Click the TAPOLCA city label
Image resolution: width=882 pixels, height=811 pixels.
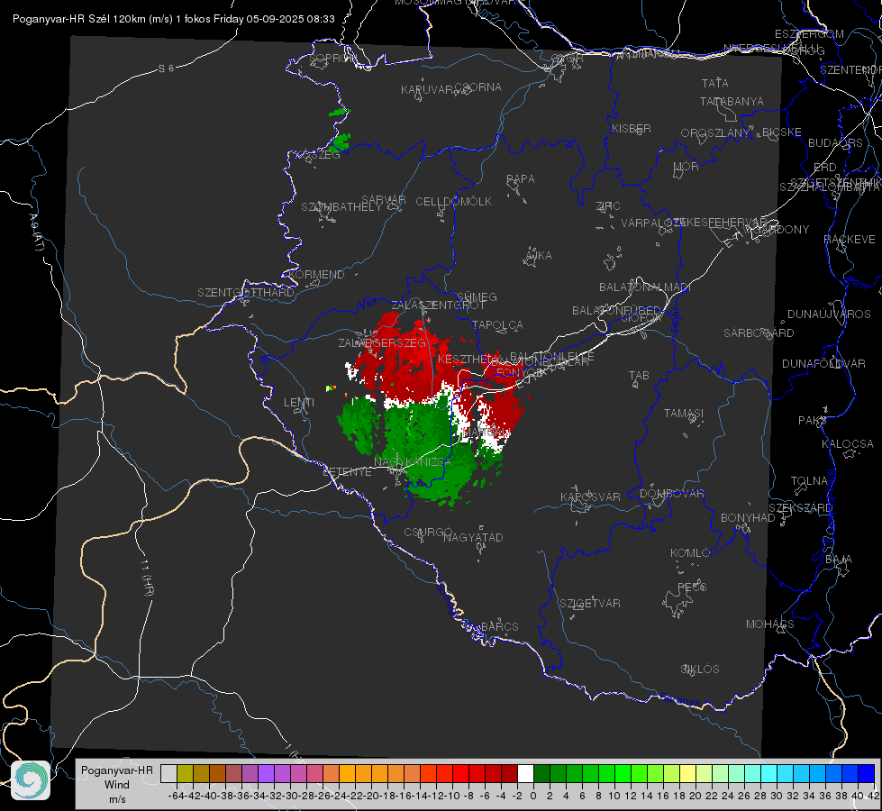497,324
